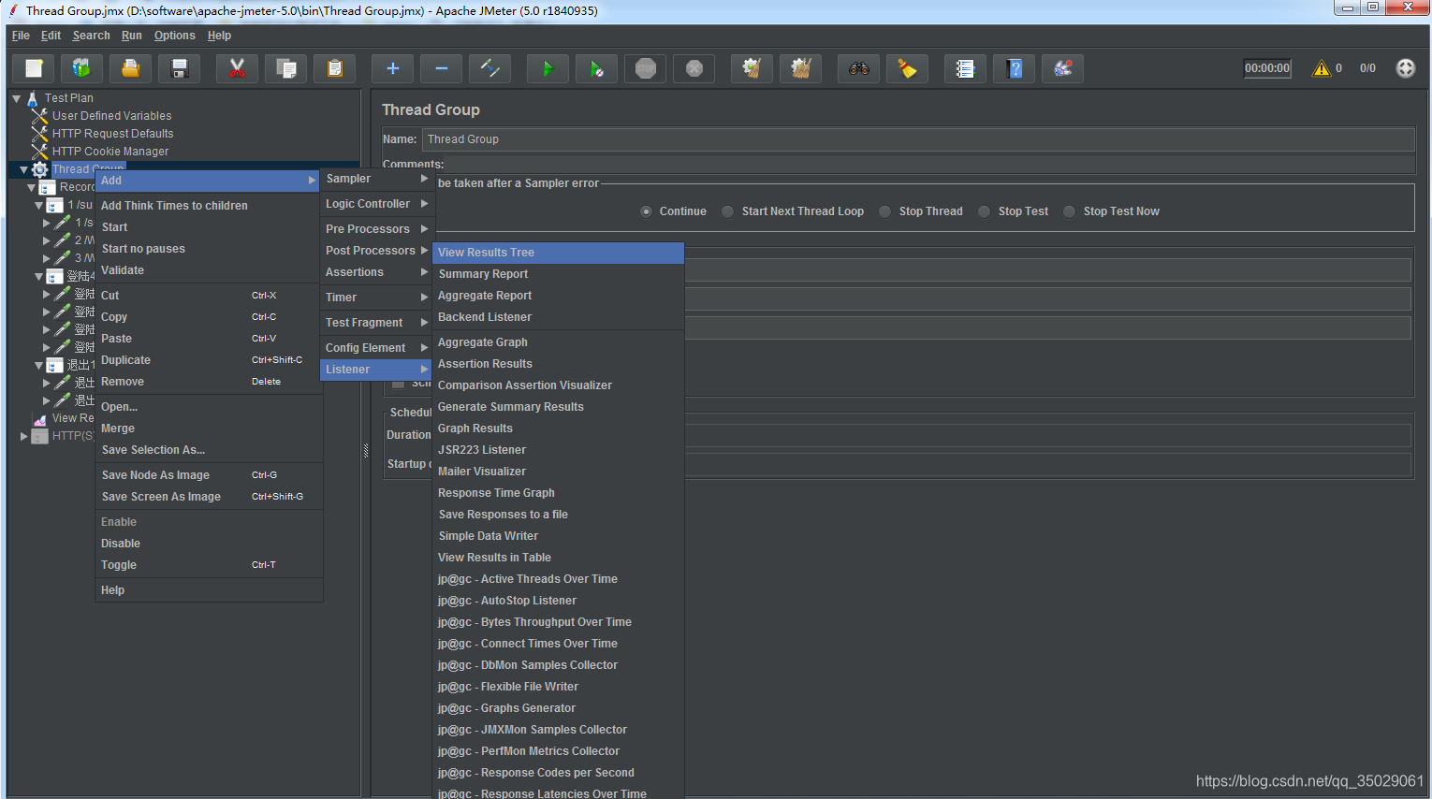Click the Shutdown toolbar icon

coord(694,68)
